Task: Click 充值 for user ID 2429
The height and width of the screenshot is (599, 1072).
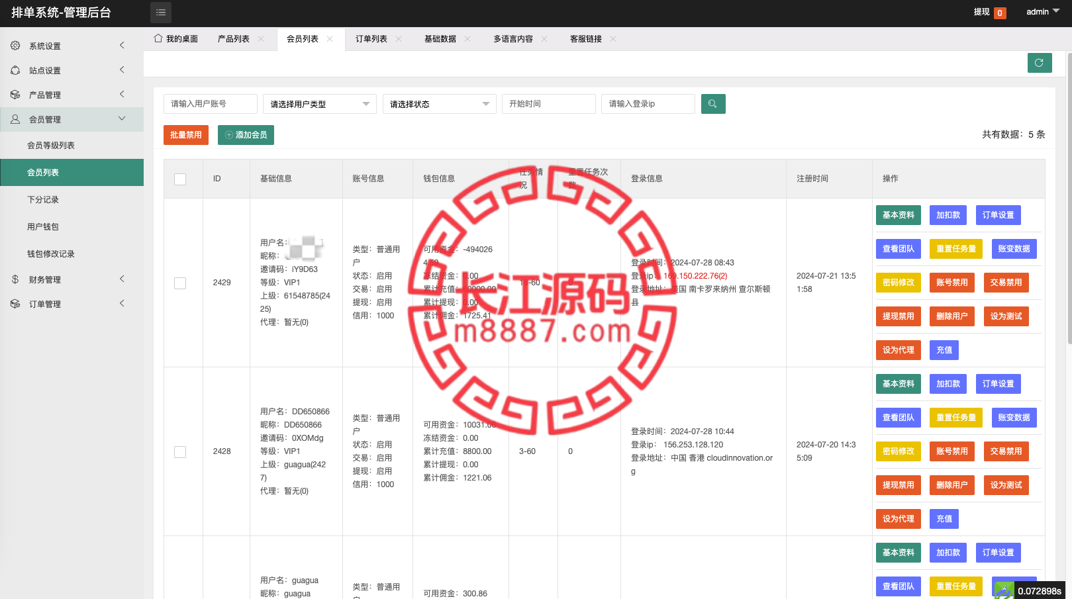Action: tap(944, 350)
